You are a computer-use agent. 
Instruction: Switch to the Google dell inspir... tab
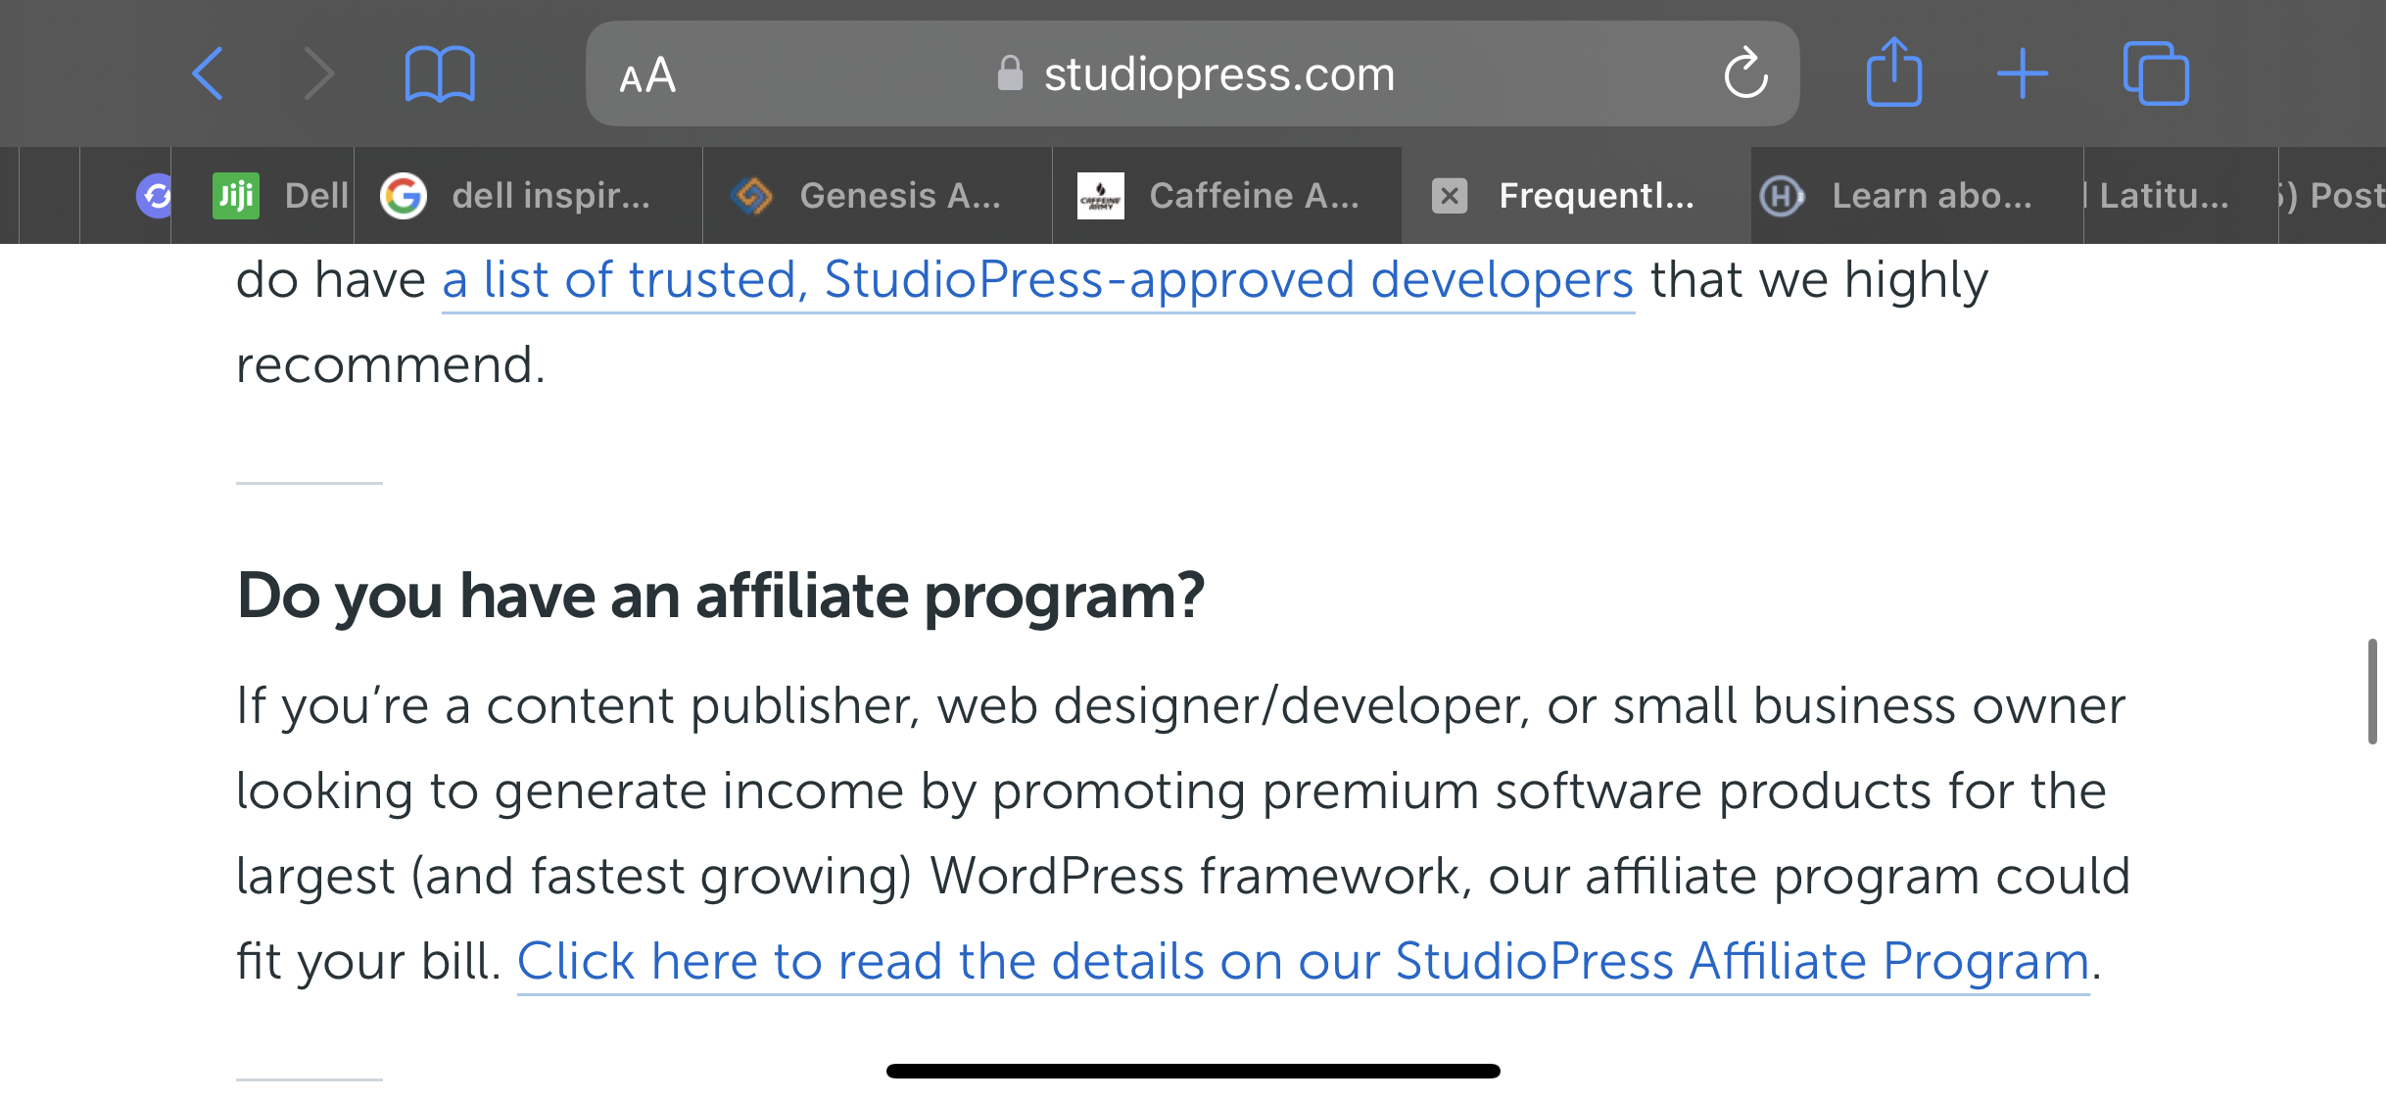tap(528, 195)
